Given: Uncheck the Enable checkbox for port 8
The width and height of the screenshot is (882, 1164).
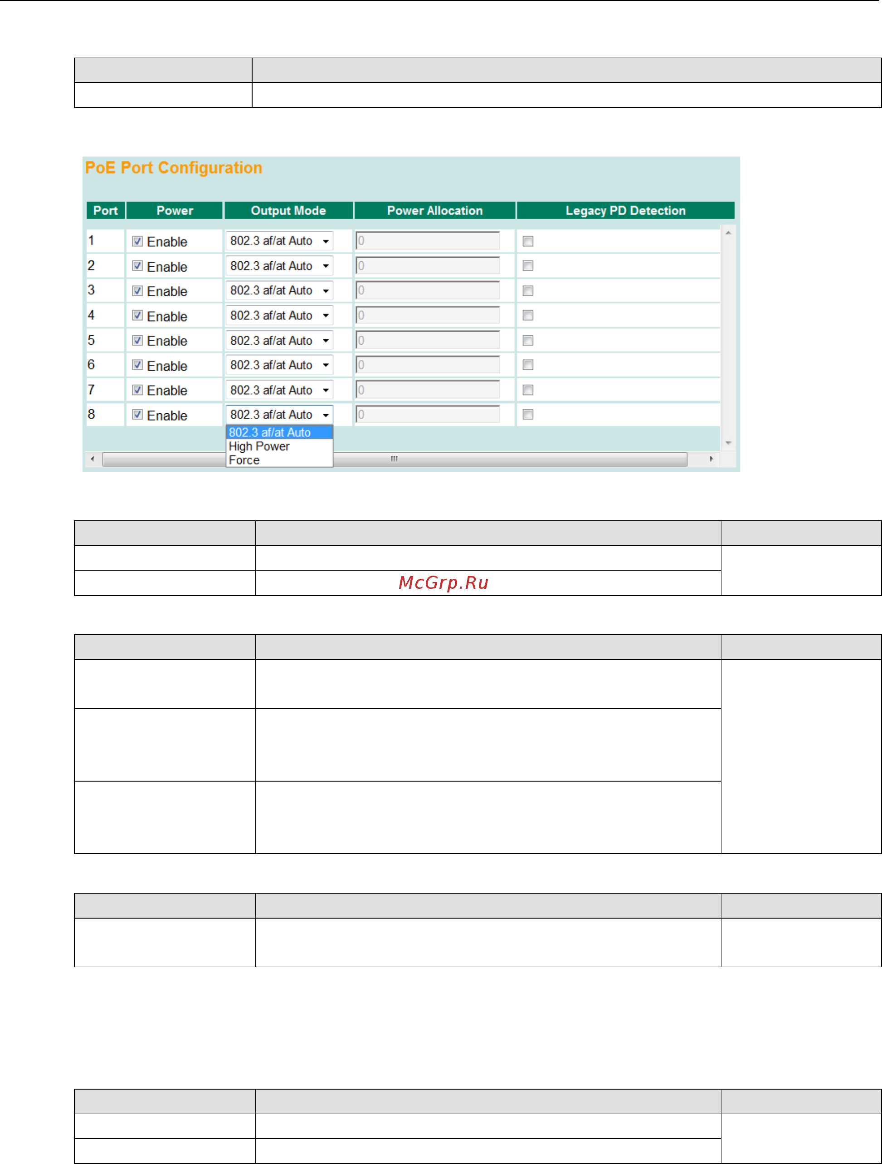Looking at the screenshot, I should point(137,415).
